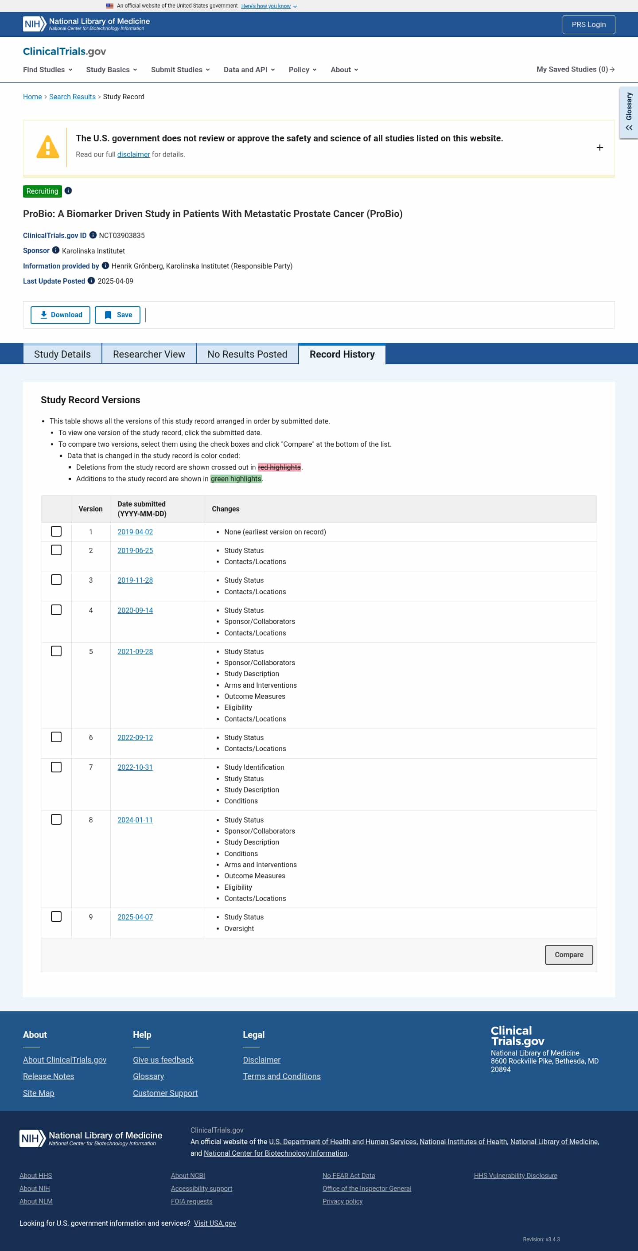The height and width of the screenshot is (1251, 638).
Task: Return to Search Results via breadcrumb
Action: click(x=72, y=97)
